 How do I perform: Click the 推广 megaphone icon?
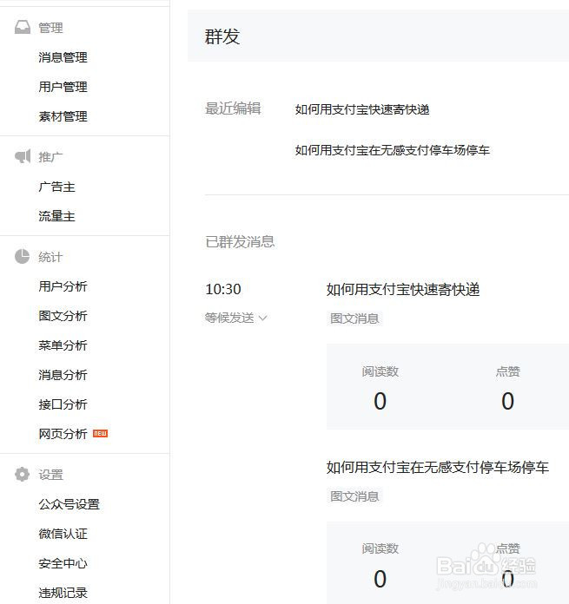click(x=23, y=156)
